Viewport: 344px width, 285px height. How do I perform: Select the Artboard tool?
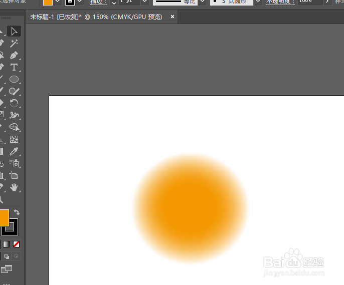14,175
